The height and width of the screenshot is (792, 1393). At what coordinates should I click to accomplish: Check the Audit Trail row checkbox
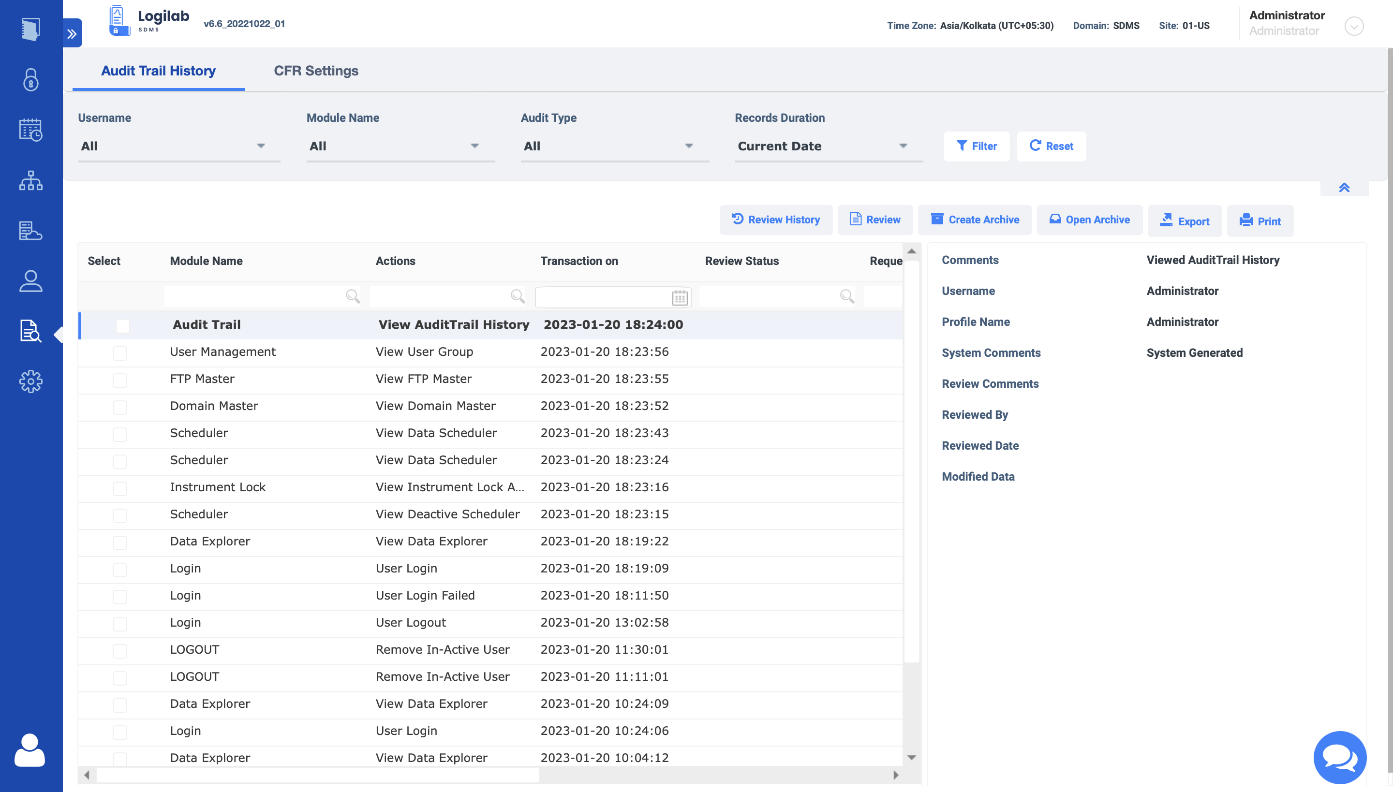point(122,326)
